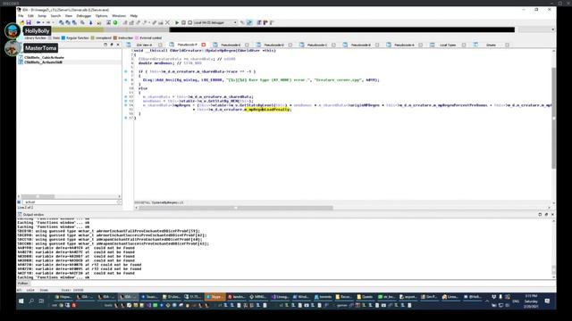Switch to the Pseudocode-B tab

coord(360,45)
